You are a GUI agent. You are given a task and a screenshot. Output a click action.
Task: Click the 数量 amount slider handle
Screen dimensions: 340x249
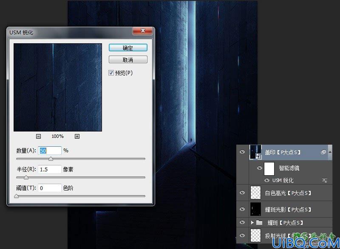51,159
